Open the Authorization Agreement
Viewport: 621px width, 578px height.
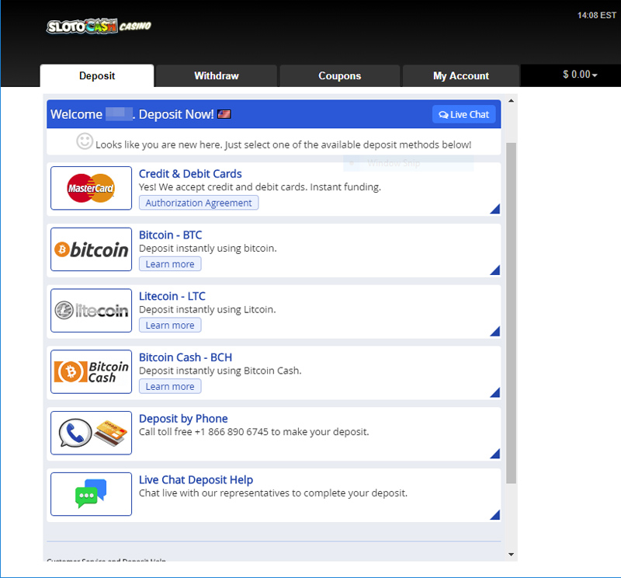(199, 203)
